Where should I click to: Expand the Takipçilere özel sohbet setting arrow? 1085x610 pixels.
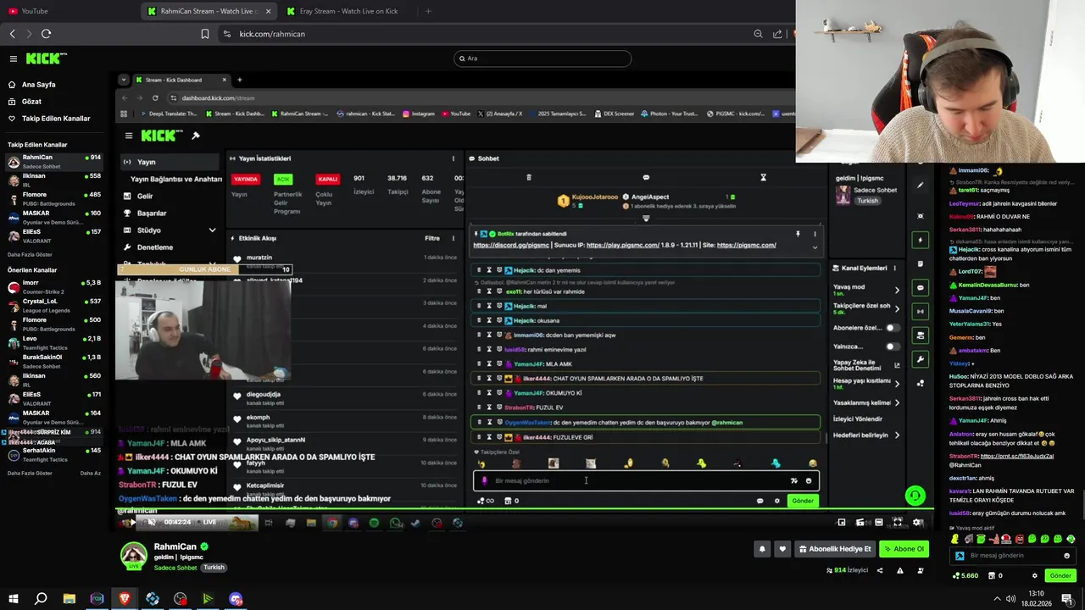(x=897, y=308)
